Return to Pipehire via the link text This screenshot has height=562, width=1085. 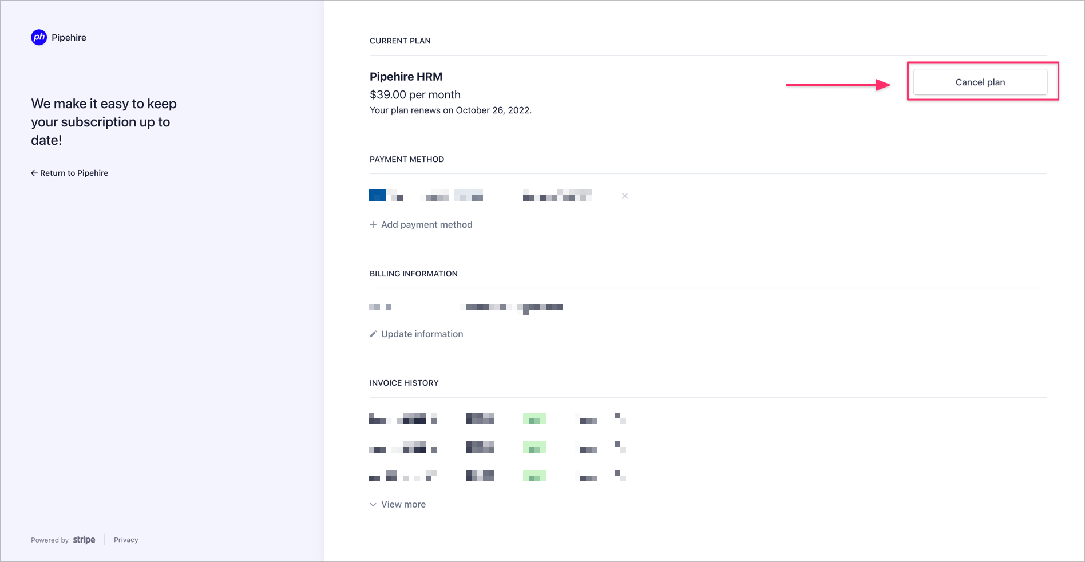74,173
